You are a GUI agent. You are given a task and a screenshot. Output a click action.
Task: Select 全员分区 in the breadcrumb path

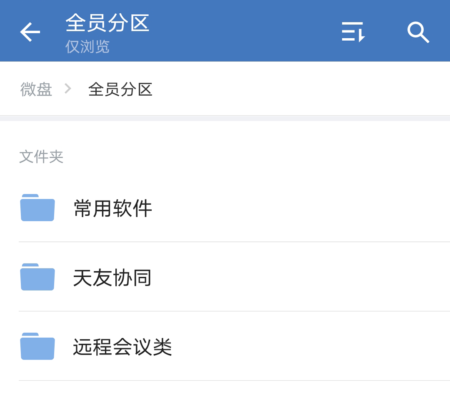(120, 89)
